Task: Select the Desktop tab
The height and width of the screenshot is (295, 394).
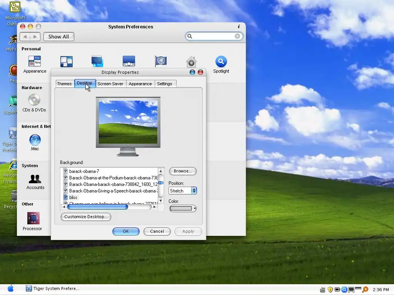Action: [x=85, y=83]
